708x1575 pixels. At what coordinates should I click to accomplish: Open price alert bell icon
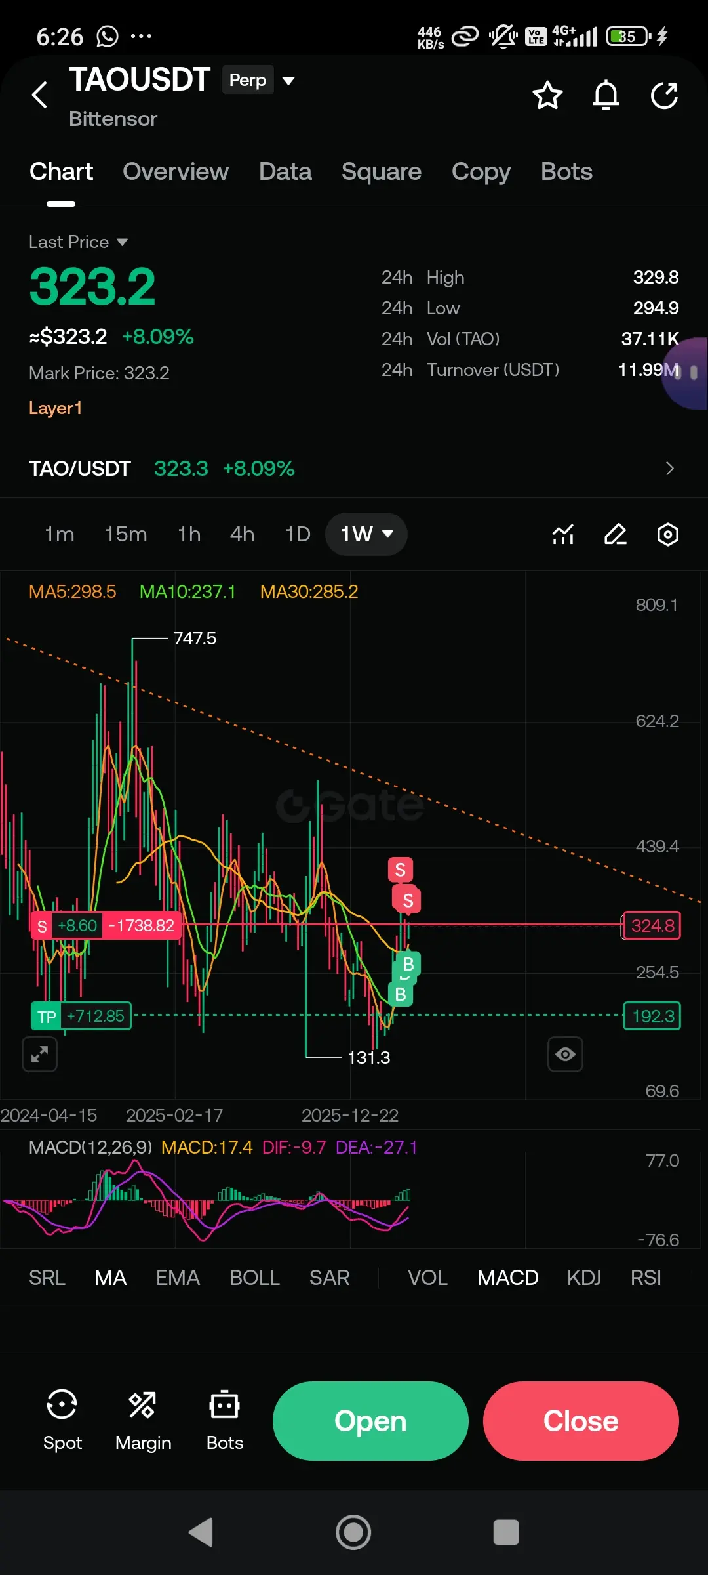click(x=606, y=96)
